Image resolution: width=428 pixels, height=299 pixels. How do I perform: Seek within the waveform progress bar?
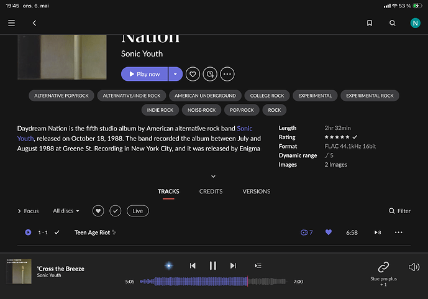213,281
